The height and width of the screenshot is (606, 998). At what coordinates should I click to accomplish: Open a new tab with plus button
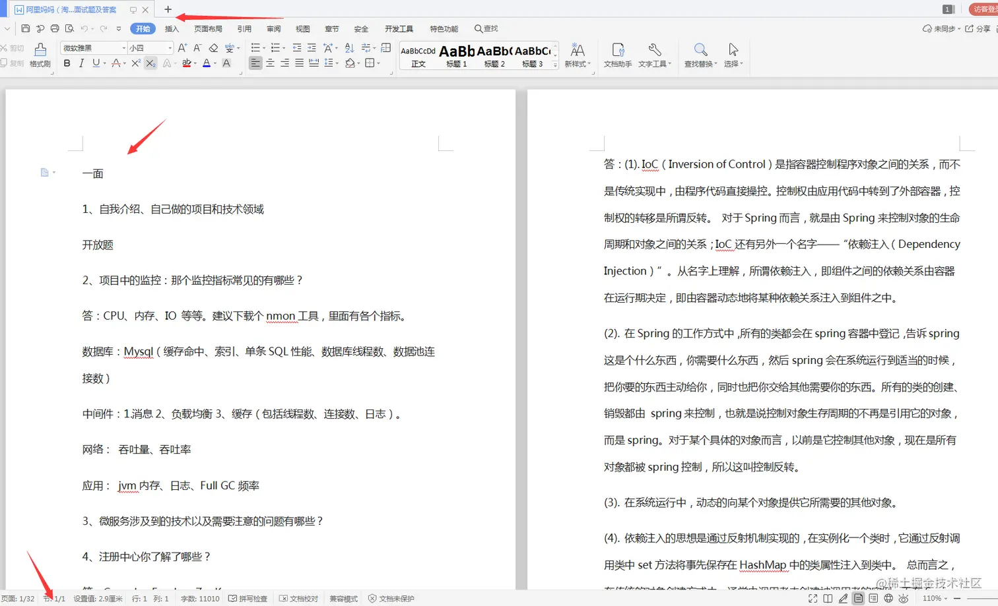168,9
